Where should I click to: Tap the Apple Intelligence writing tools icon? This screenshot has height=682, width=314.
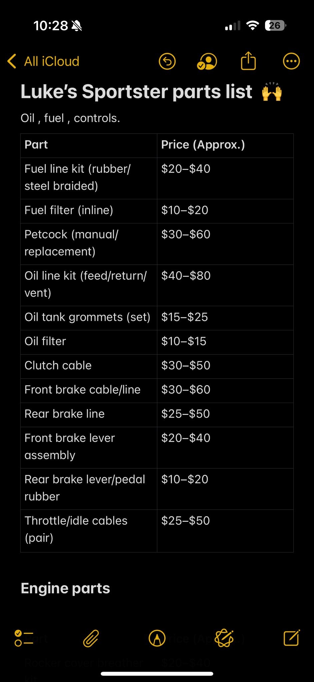[224, 638]
